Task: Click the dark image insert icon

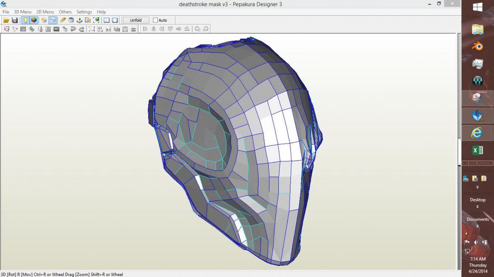Action: [56, 29]
